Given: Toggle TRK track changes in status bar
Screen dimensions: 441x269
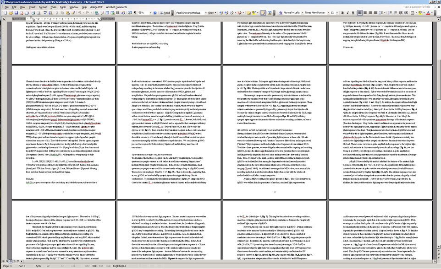Looking at the screenshot, I should point(94,266).
